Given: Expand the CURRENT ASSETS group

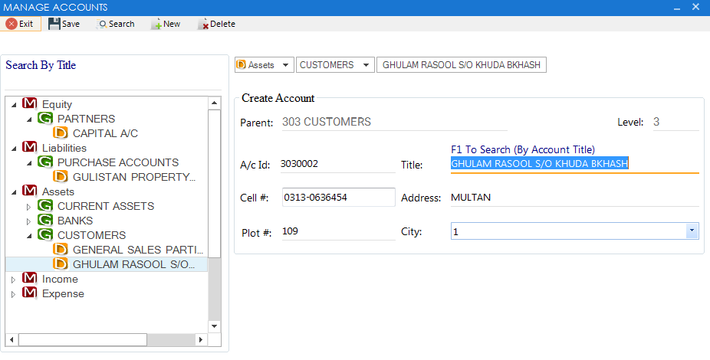Looking at the screenshot, I should 30,207.
